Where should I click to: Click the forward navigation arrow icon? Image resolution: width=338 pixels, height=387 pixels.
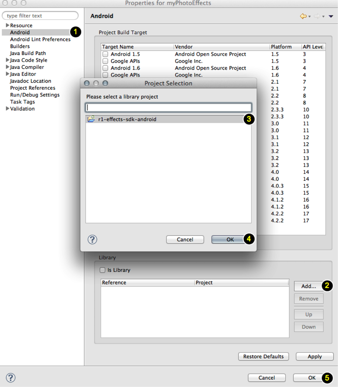click(317, 16)
